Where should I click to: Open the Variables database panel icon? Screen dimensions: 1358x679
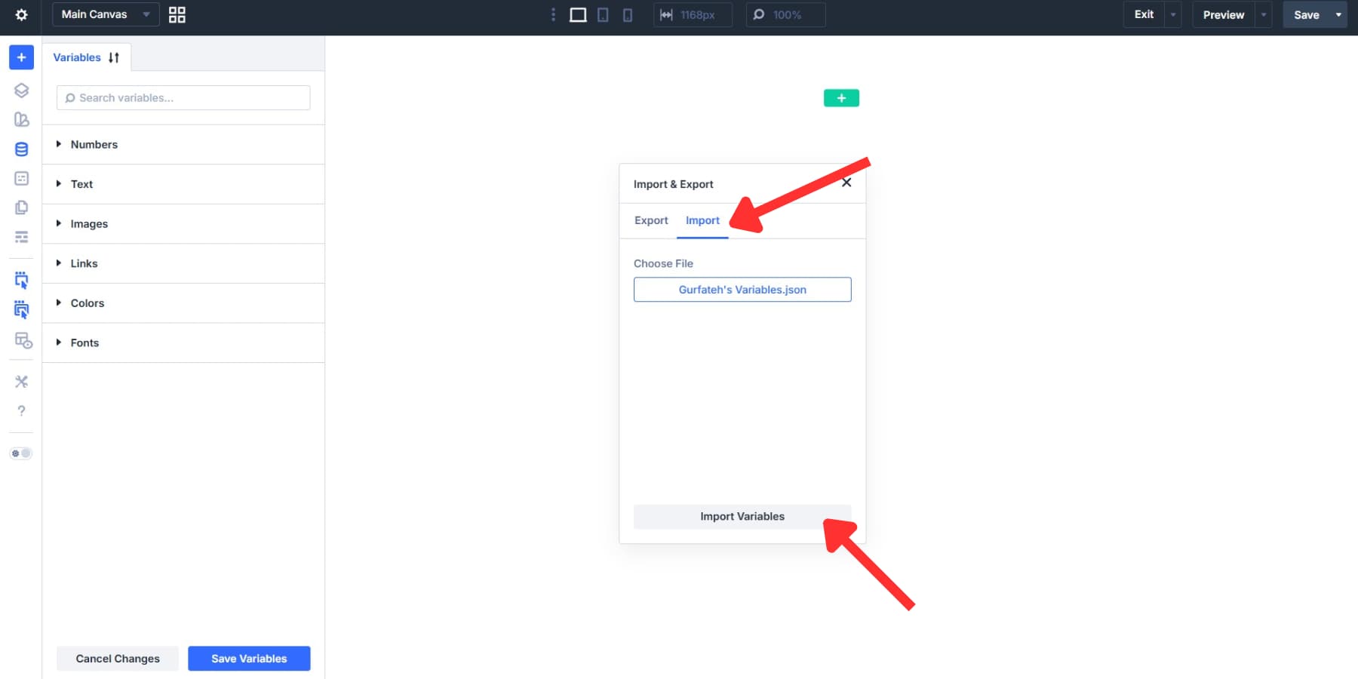pyautogui.click(x=21, y=149)
